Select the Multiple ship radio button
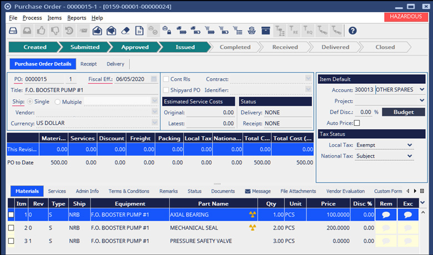The height and width of the screenshot is (255, 433). click(58, 102)
